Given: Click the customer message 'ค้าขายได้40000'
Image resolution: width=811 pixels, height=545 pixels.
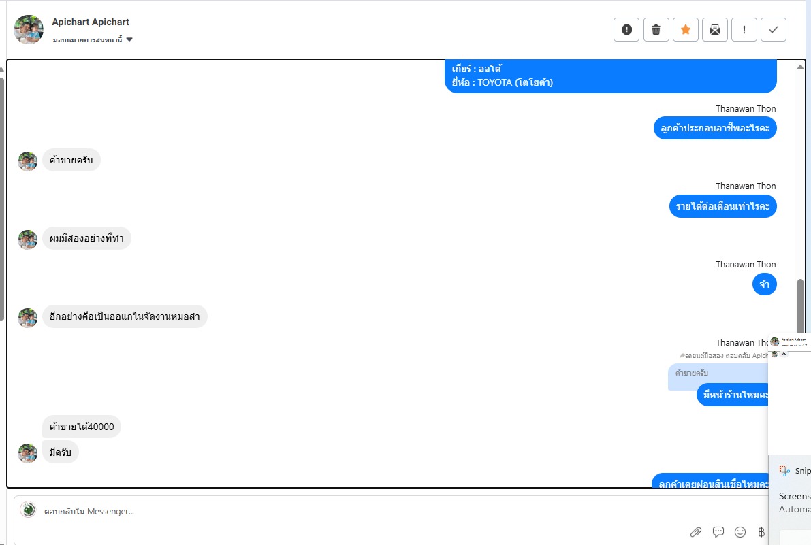Looking at the screenshot, I should point(82,427).
